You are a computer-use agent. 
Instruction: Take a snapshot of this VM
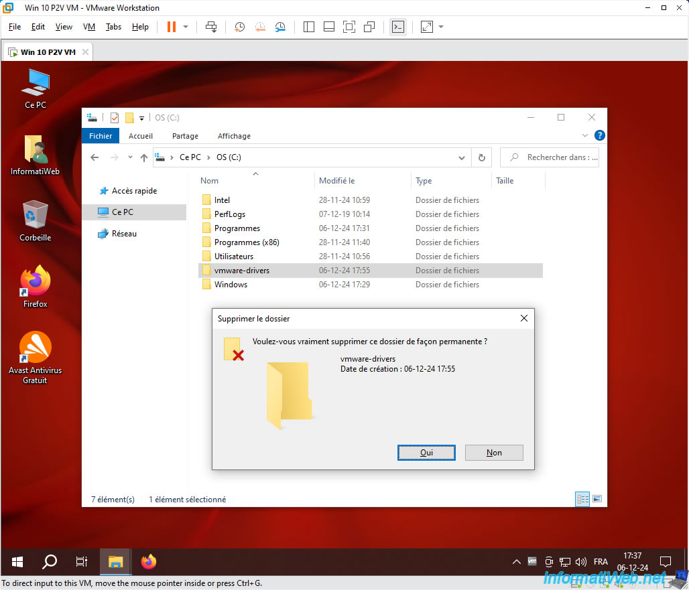(x=239, y=27)
